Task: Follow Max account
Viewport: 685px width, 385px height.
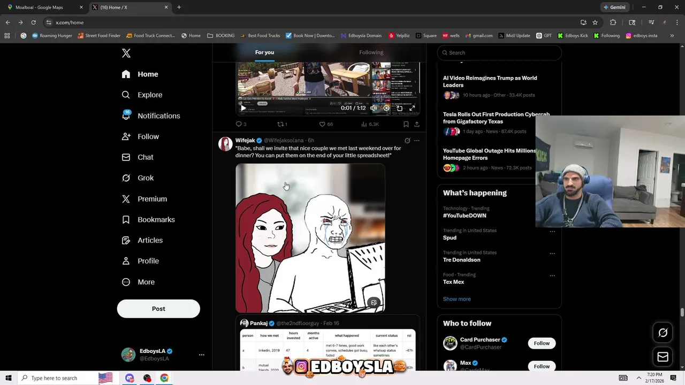Action: pyautogui.click(x=542, y=366)
